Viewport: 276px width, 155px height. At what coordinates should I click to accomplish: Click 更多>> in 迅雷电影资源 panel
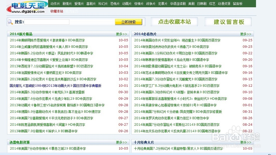coord(121,142)
